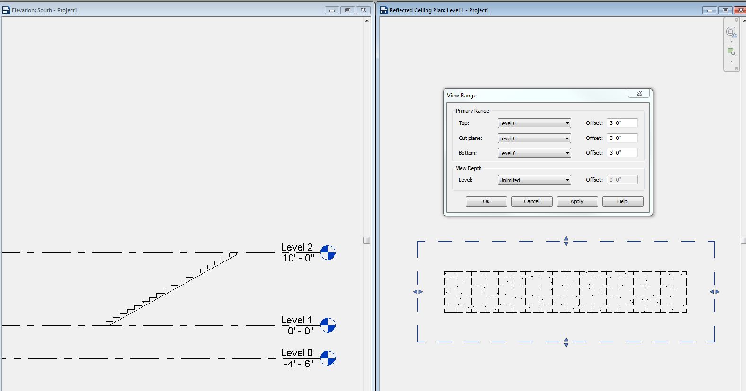Expand the zoom options arrow in navigation bar

[731, 61]
